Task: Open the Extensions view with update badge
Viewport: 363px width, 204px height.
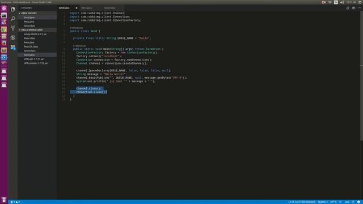Action: [x=12, y=47]
